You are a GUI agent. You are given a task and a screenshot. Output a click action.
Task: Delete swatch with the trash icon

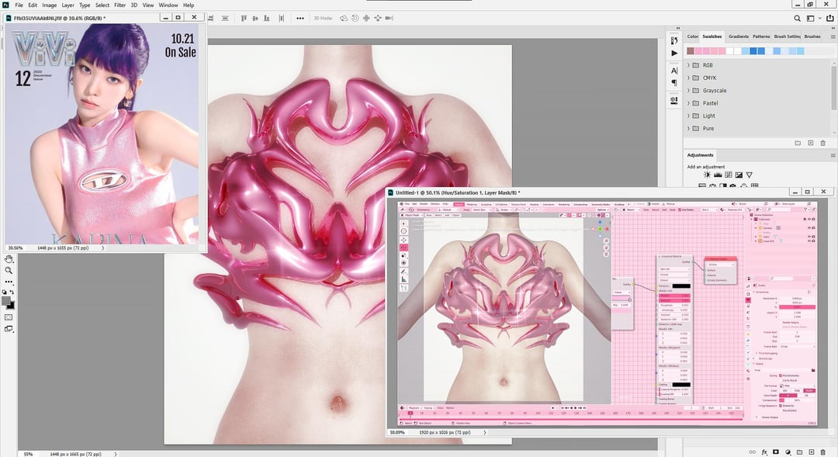pos(823,143)
